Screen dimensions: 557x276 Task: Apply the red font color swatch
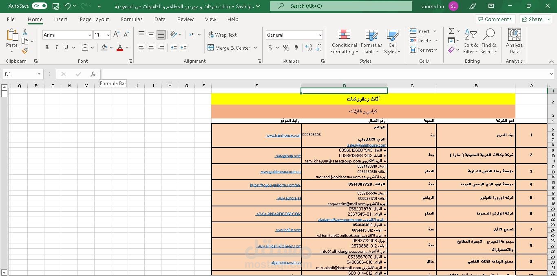(120, 48)
